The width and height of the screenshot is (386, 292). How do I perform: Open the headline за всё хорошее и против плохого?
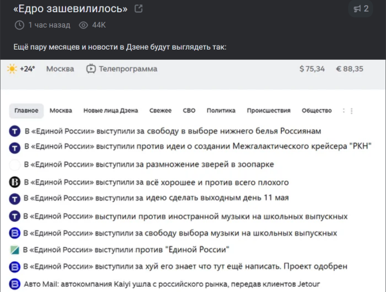[x=156, y=183]
